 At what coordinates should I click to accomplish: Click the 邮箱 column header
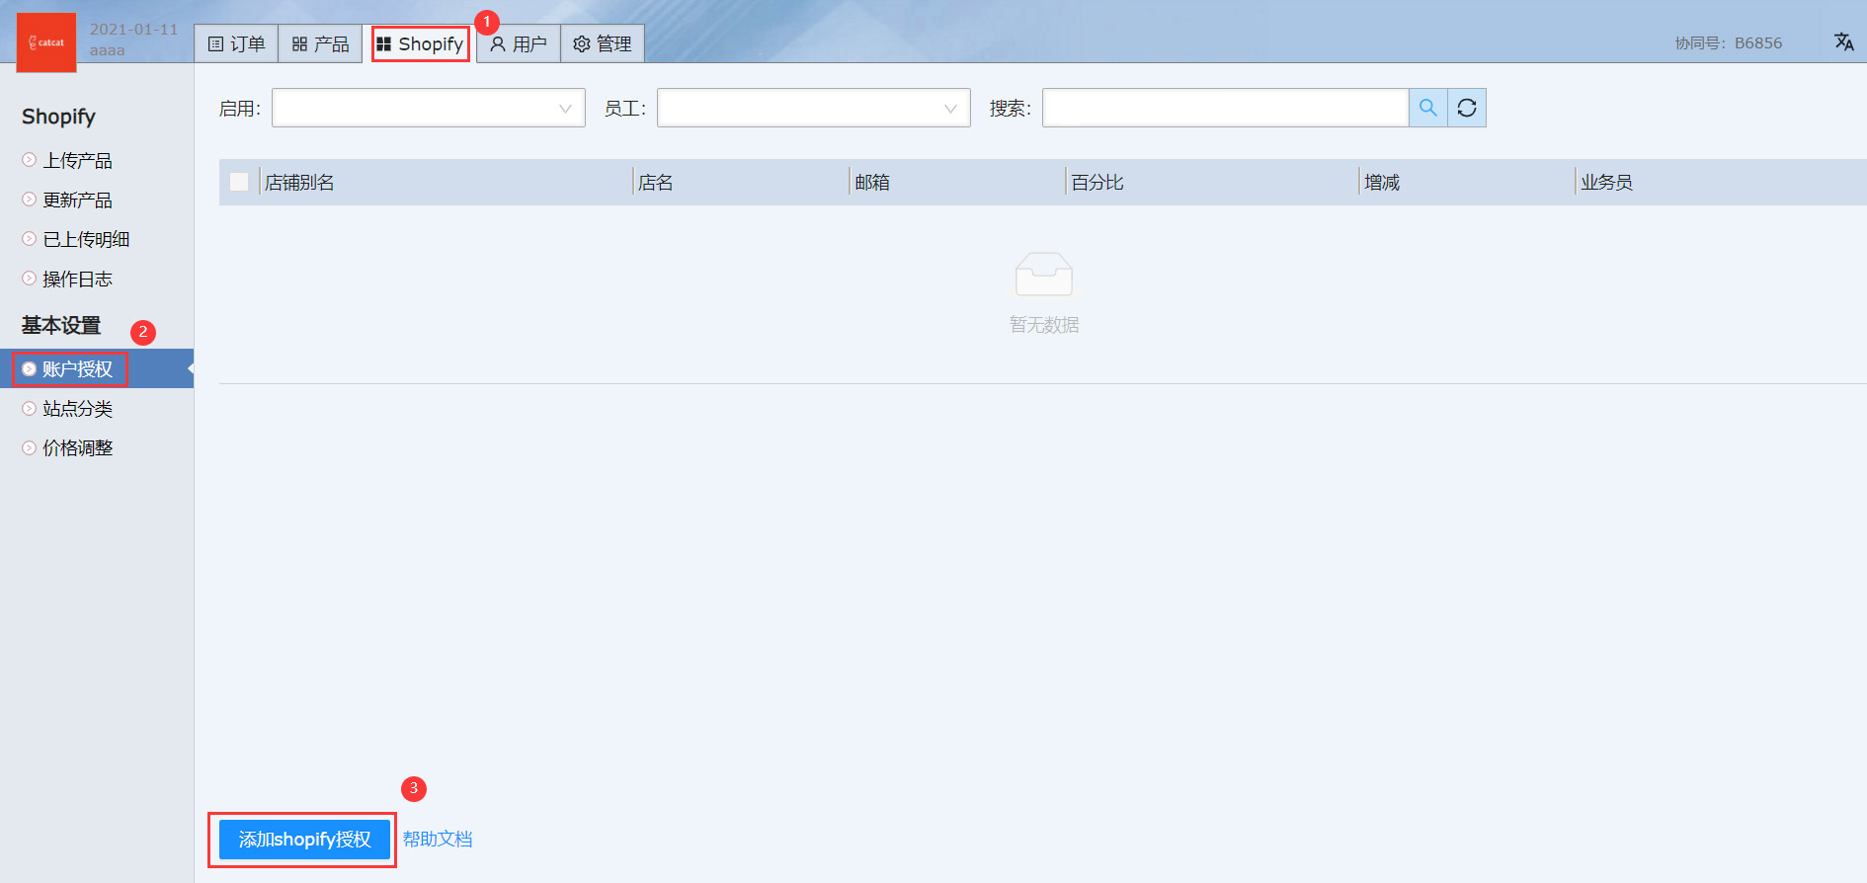[x=872, y=183]
